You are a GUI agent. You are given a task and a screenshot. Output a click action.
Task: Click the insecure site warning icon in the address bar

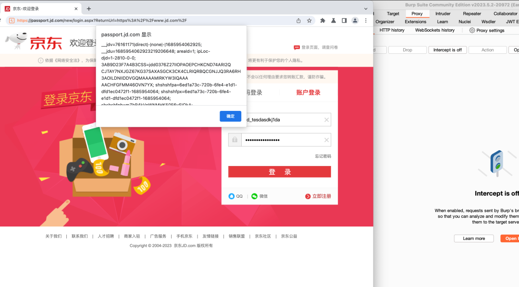click(x=12, y=21)
